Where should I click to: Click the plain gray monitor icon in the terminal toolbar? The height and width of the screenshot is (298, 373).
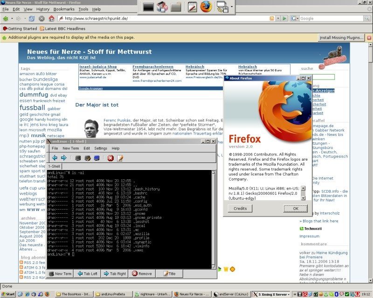coord(78,158)
